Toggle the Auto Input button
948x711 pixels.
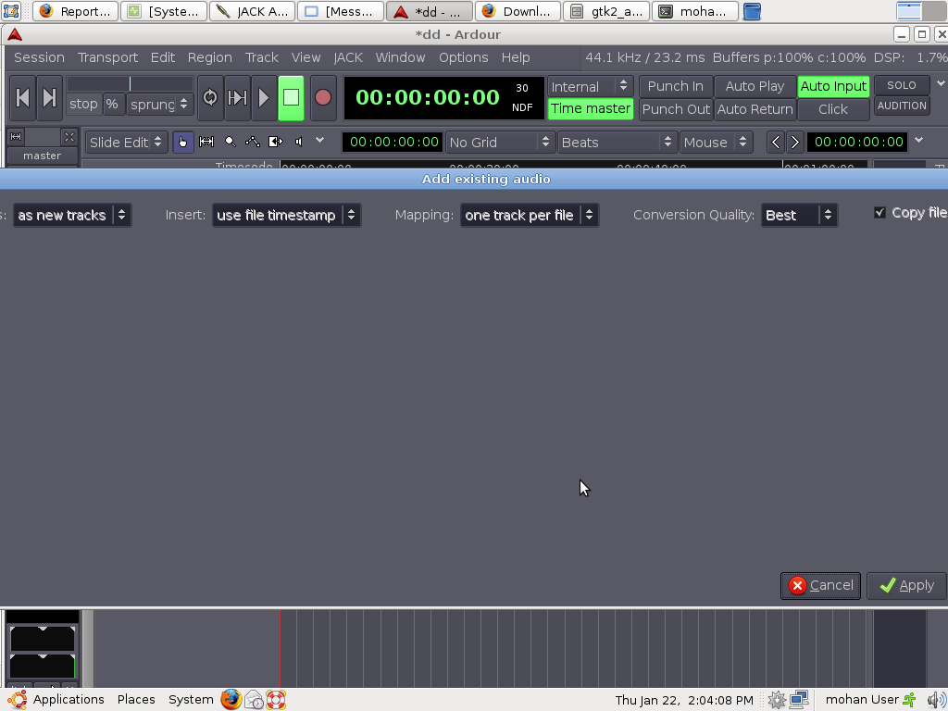pos(832,86)
